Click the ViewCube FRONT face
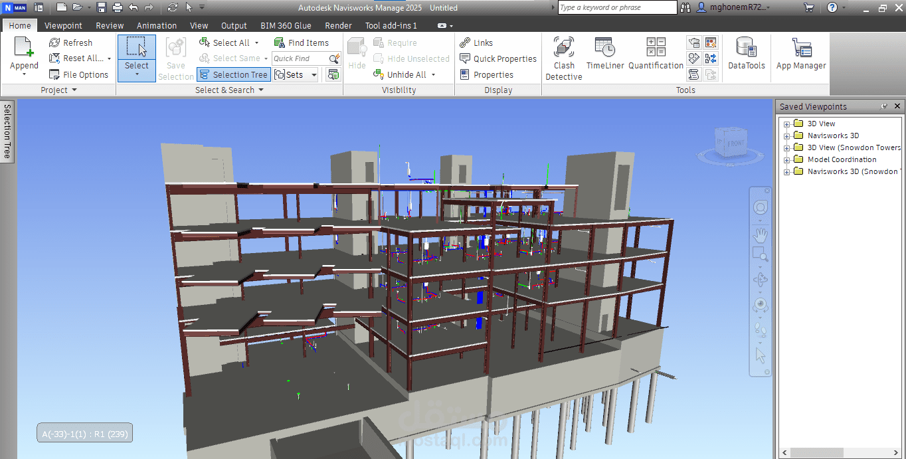Image resolution: width=906 pixels, height=459 pixels. pos(735,142)
